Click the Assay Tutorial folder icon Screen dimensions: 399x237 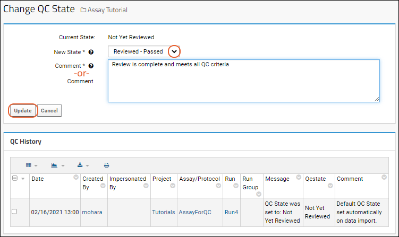pos(83,10)
